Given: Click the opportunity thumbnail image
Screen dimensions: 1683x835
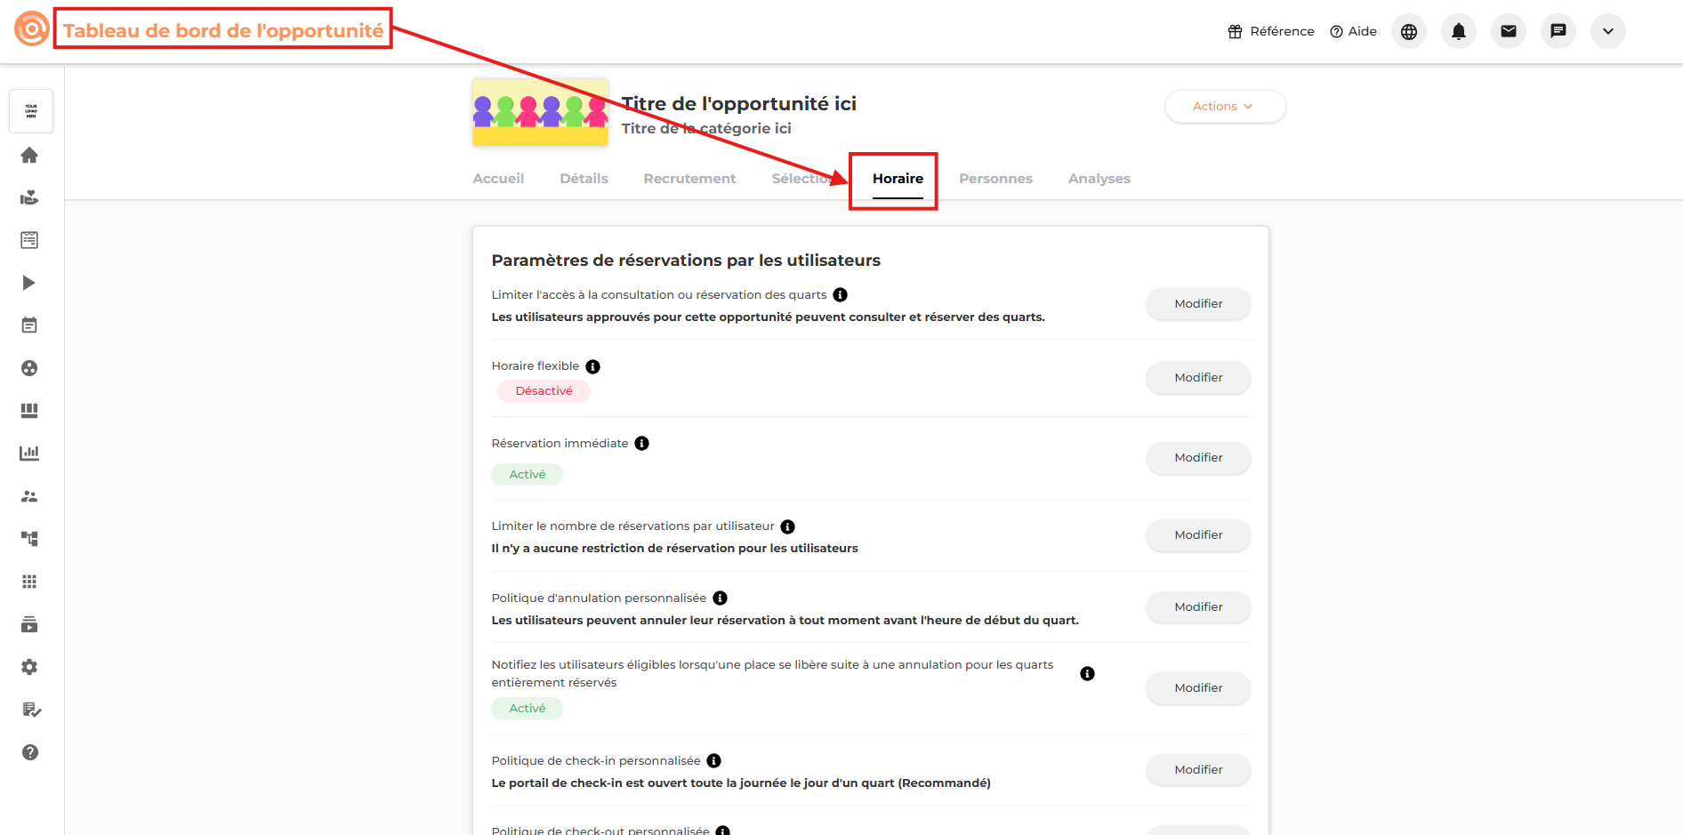Looking at the screenshot, I should point(540,113).
